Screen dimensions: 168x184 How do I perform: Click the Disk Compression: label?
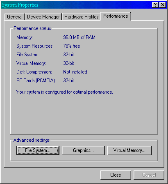(x=34, y=72)
